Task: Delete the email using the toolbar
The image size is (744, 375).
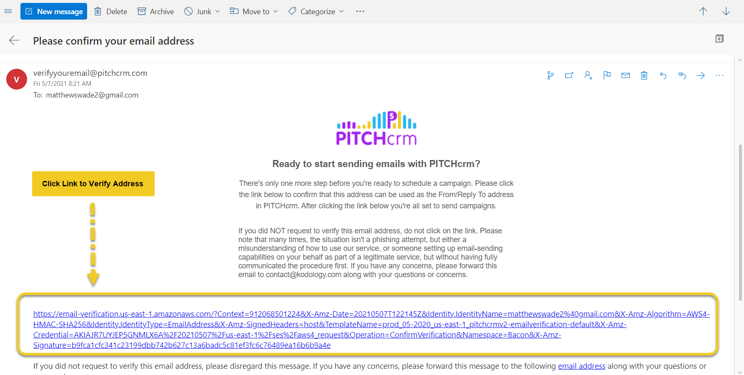Action: point(110,11)
